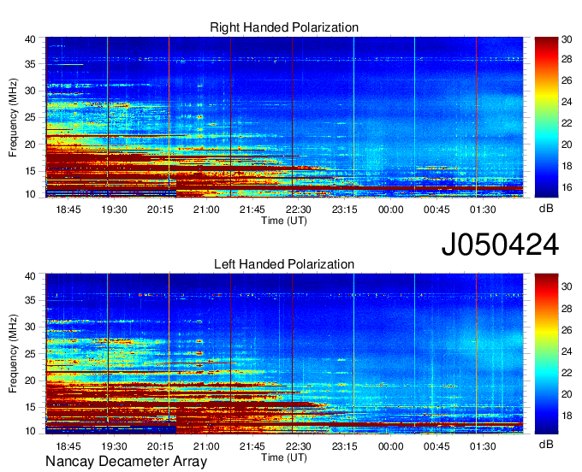Click 21:00 tick under left-handed panel
This screenshot has height=472, width=582.
tap(206, 446)
